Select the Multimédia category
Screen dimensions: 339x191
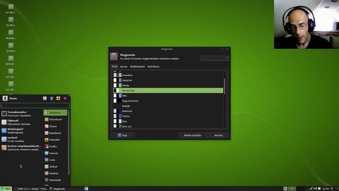(55, 180)
